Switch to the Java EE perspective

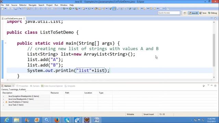point(193,13)
